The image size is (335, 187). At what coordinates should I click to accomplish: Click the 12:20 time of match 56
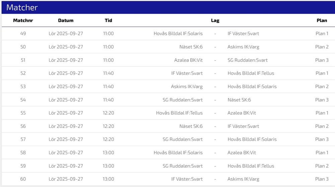[108, 126]
